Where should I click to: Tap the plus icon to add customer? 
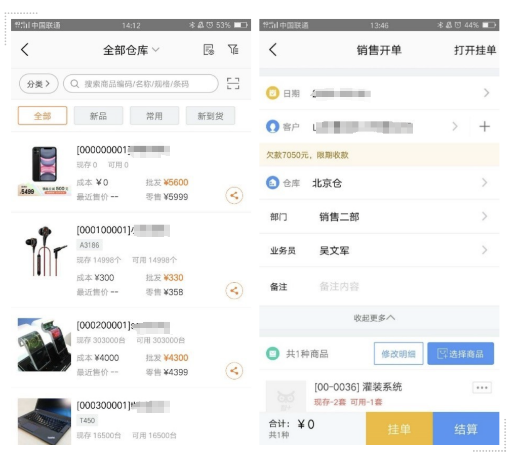484,126
